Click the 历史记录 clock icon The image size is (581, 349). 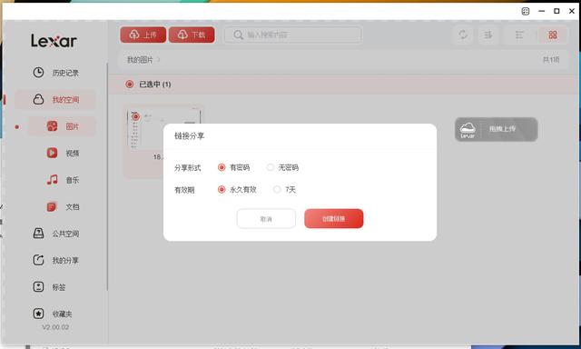[38, 73]
